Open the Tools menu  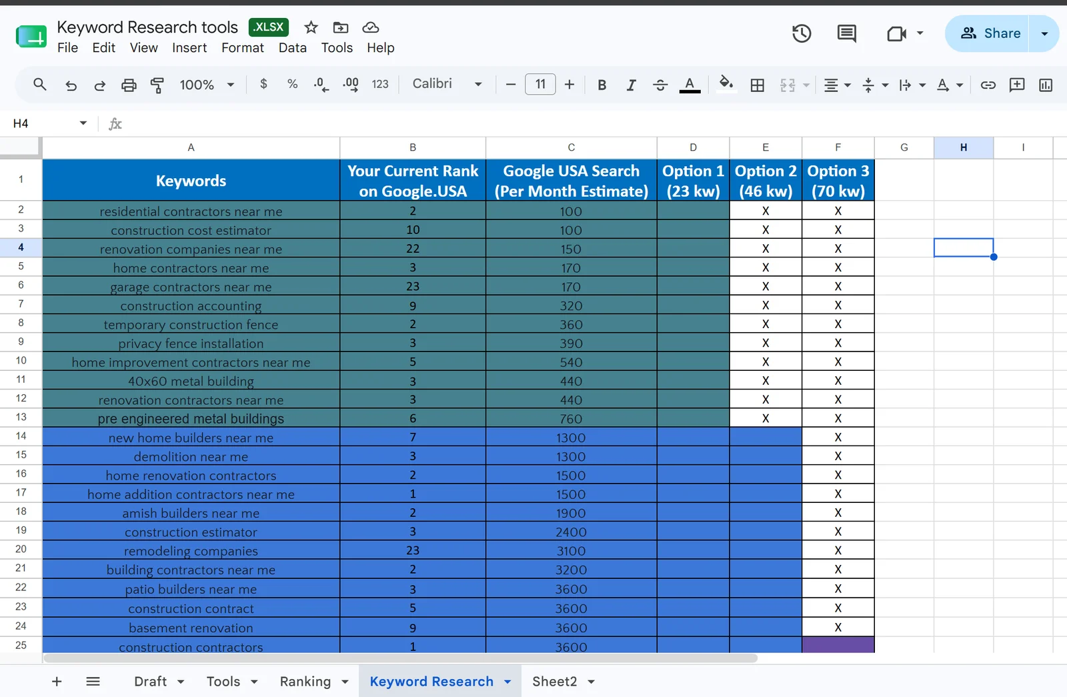[x=337, y=48]
